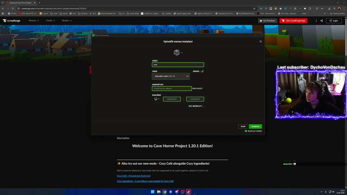Show hidden system tray icons

[322, 192]
